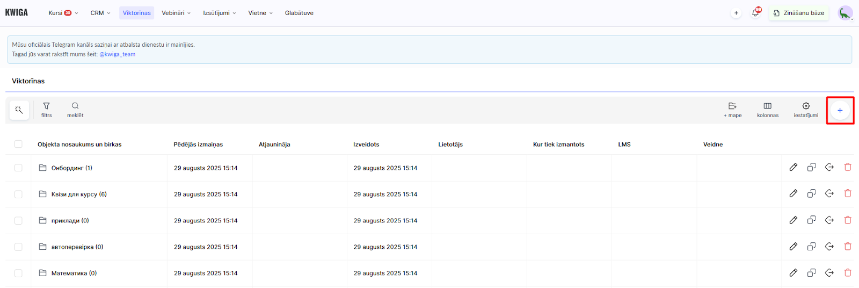Click the magic wand icon in toolbar
This screenshot has width=859, height=288.
pyautogui.click(x=19, y=110)
